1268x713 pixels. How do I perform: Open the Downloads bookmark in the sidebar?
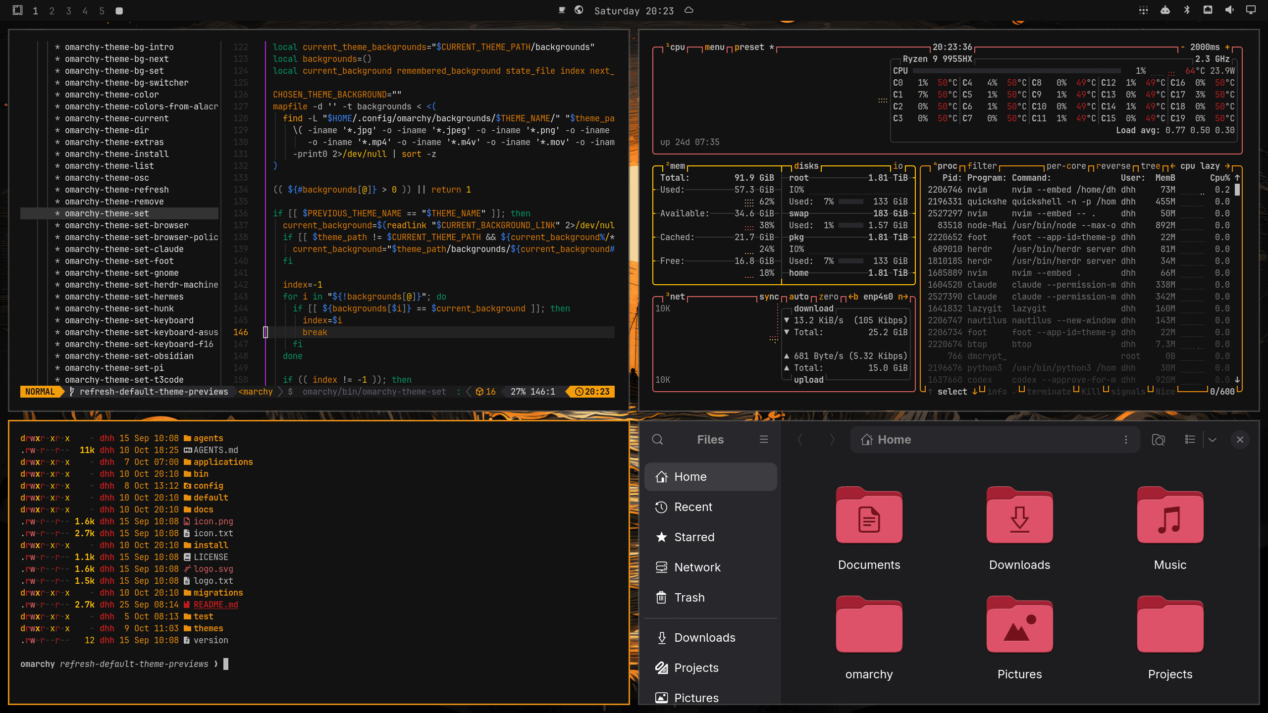pos(710,638)
